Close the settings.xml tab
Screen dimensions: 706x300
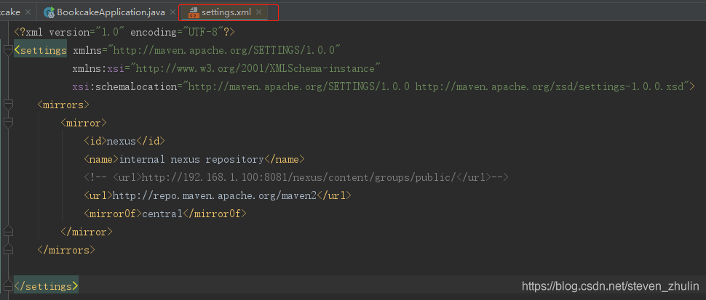coord(258,12)
